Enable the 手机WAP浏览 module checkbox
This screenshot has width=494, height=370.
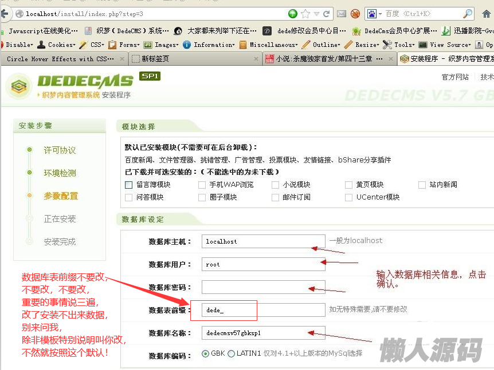point(202,185)
